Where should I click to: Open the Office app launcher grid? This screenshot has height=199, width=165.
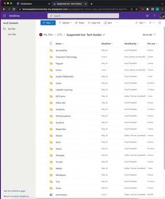[4, 16]
